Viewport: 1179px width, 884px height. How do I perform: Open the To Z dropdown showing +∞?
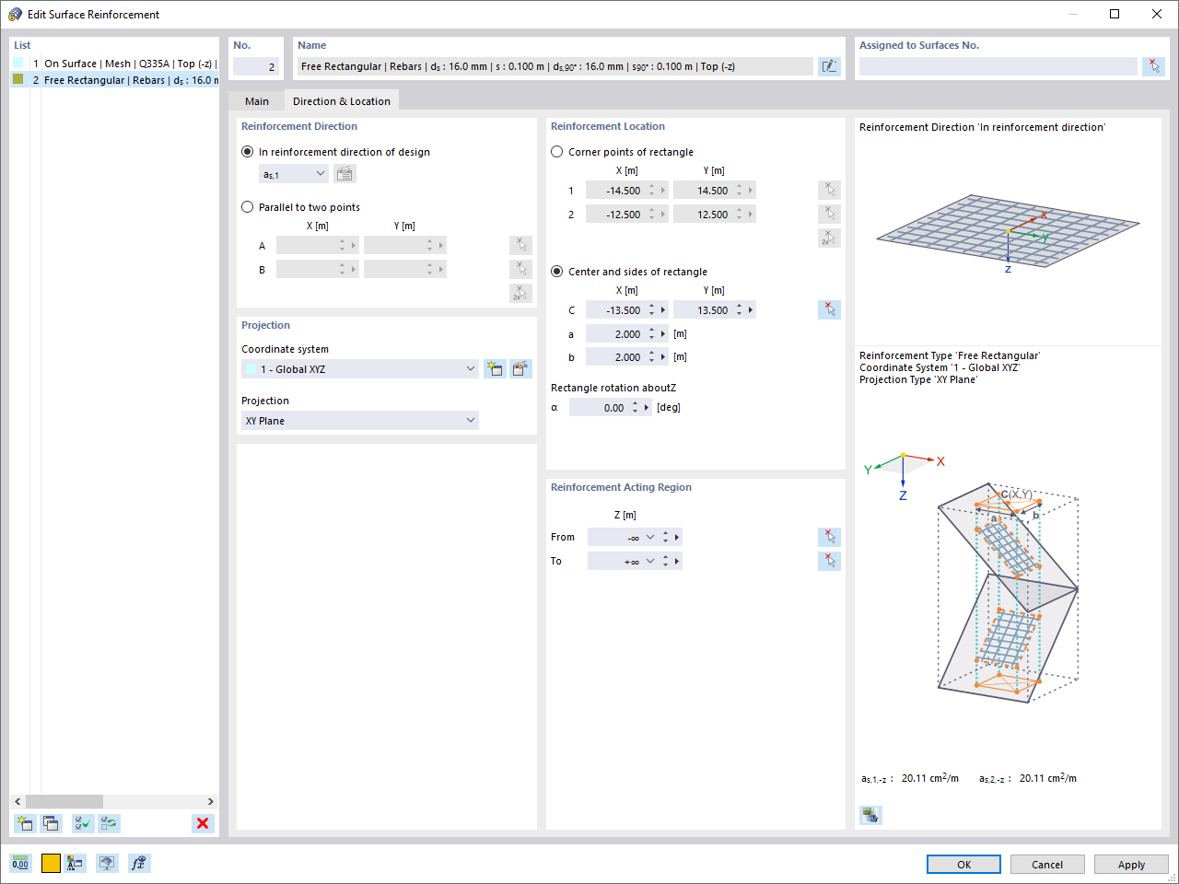(650, 561)
